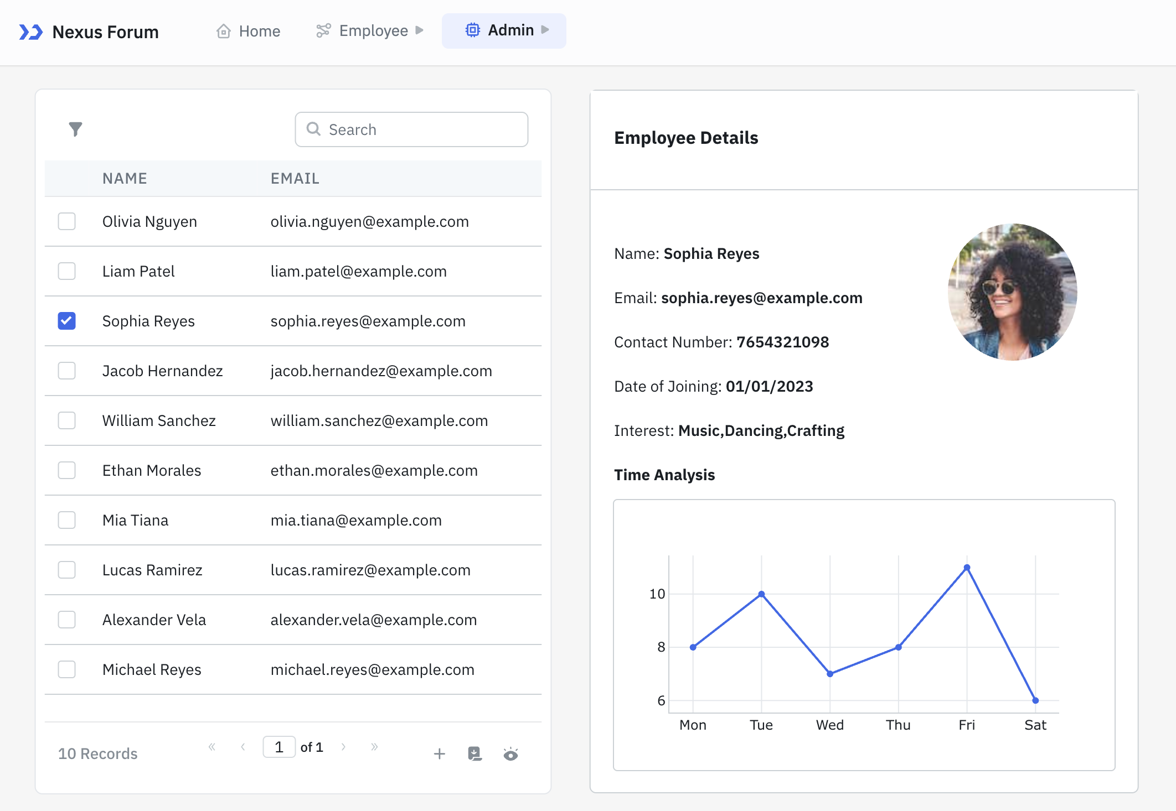The width and height of the screenshot is (1176, 811).
Task: Click the Home icon in the navigation bar
Action: [224, 31]
